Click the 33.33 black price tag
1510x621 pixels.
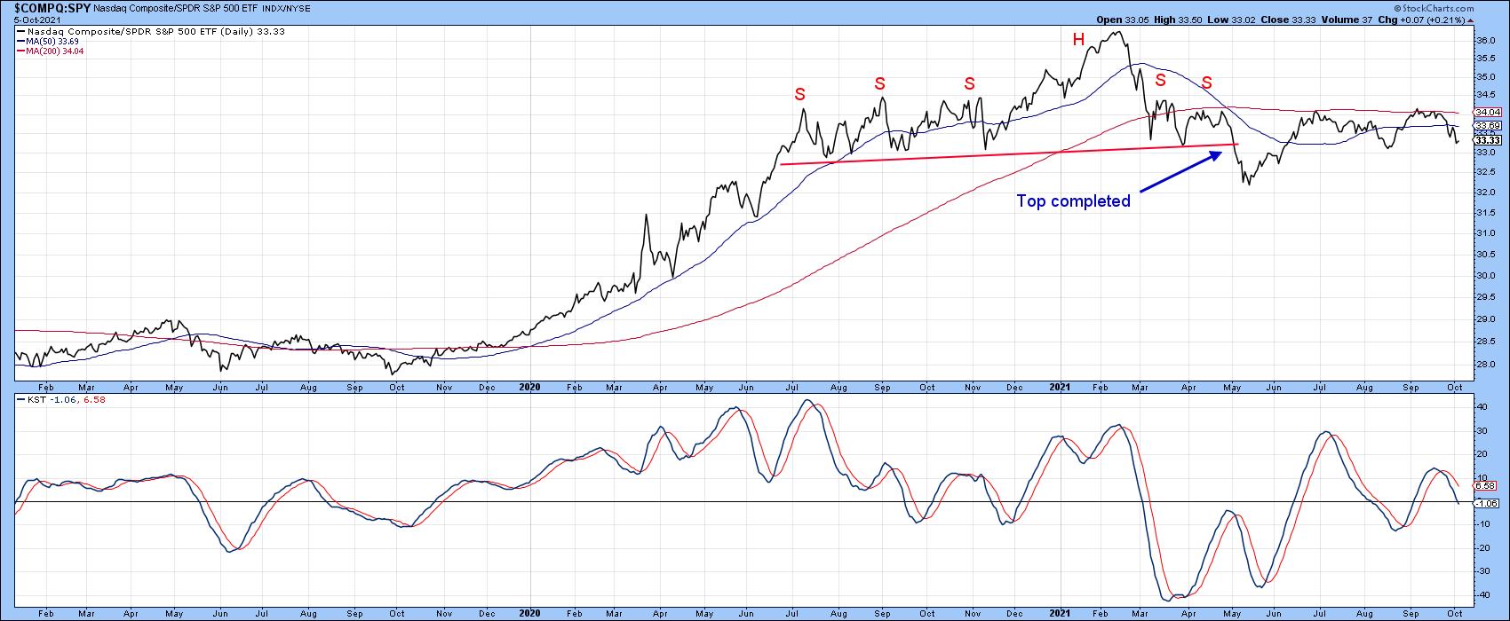(1486, 140)
